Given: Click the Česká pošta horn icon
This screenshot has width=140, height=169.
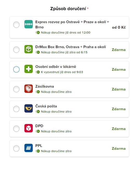Looking at the screenshot, I should (29, 108).
